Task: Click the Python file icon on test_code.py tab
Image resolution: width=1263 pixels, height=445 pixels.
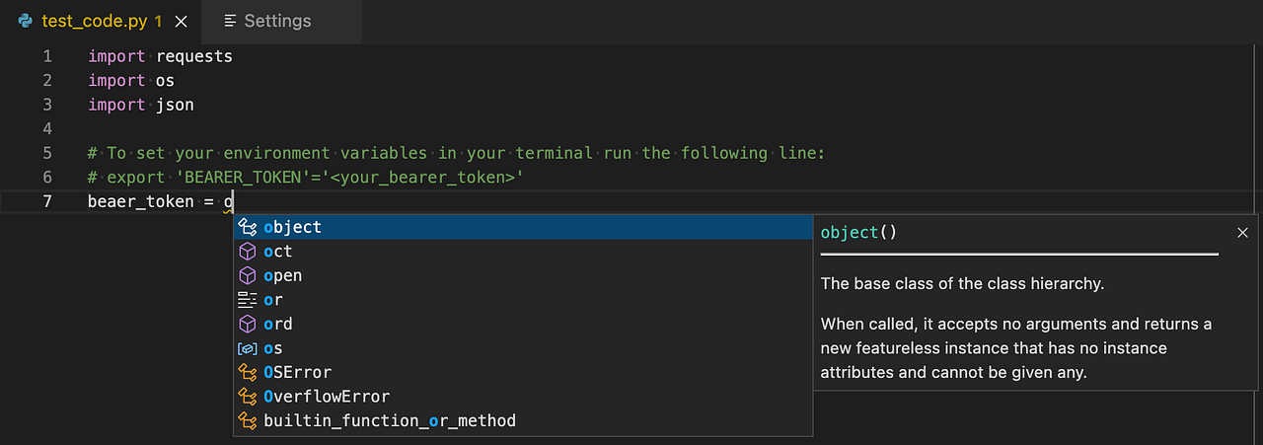Action: [25, 21]
